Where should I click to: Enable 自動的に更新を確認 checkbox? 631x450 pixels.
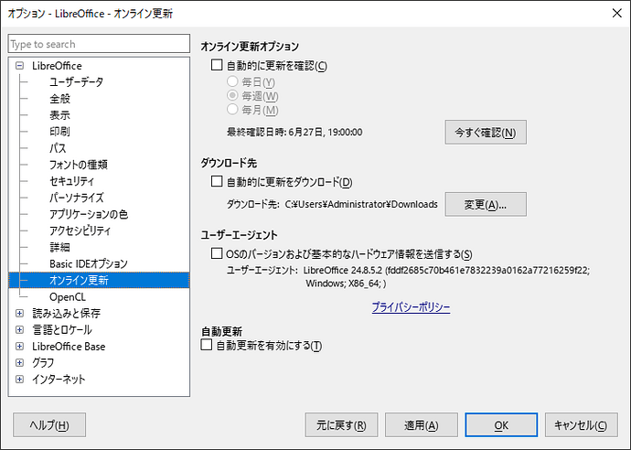[217, 65]
